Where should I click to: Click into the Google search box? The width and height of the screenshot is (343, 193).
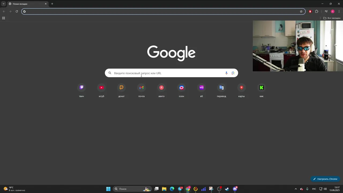(171, 73)
